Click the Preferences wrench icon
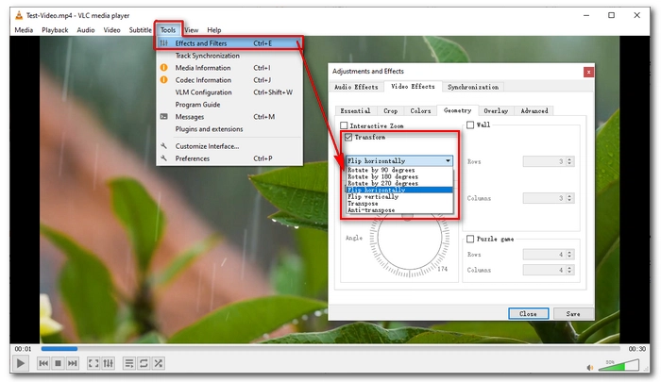 coord(164,158)
